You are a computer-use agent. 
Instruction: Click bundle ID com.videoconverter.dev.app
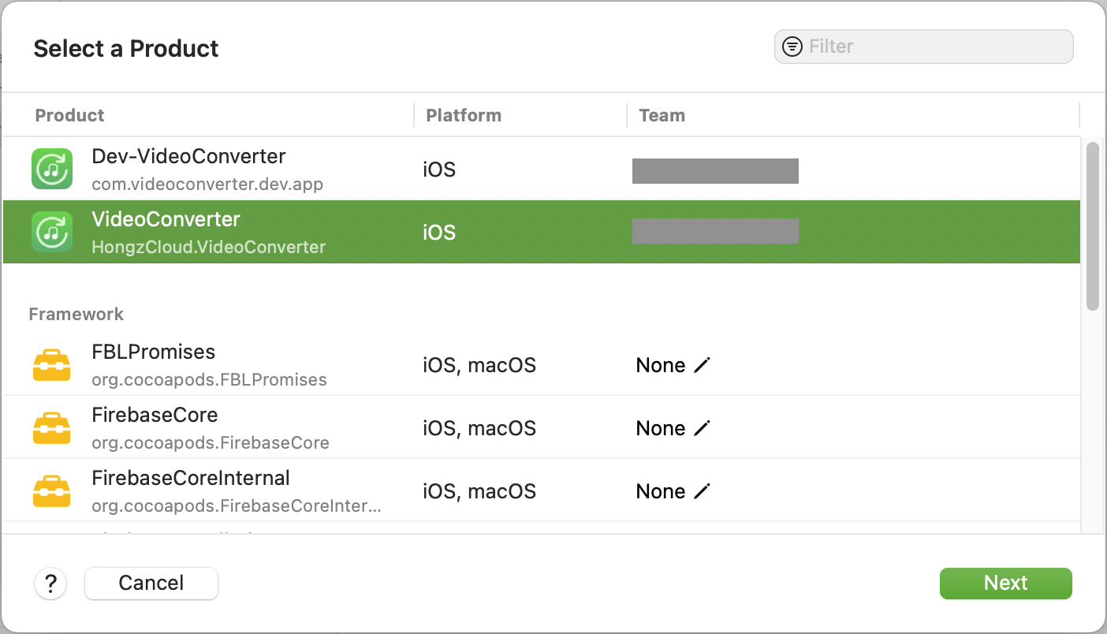(x=207, y=184)
